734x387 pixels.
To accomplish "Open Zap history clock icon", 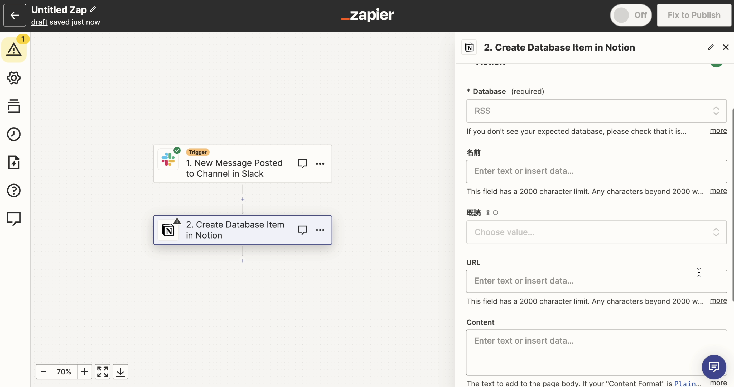I will click(14, 134).
